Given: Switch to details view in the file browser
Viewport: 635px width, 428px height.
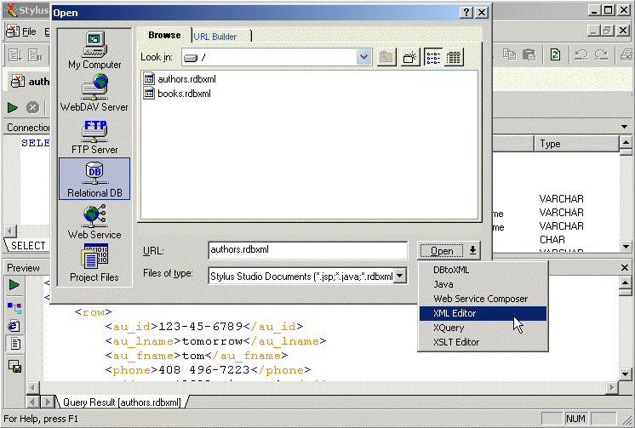Looking at the screenshot, I should (x=454, y=57).
